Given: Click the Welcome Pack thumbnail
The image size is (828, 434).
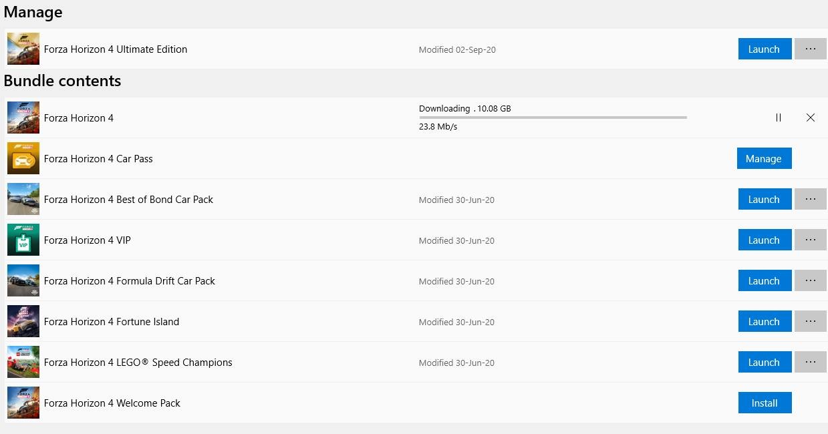Looking at the screenshot, I should (x=23, y=403).
